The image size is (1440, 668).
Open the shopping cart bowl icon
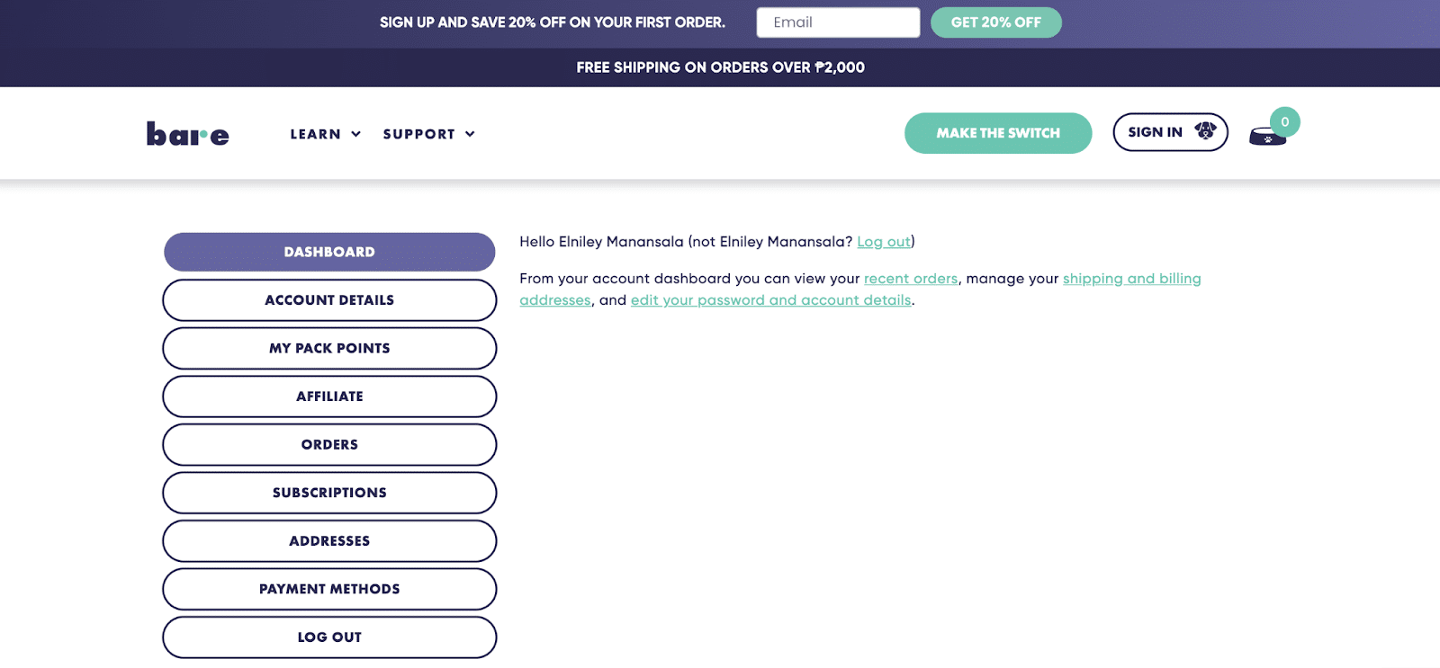pos(1267,136)
